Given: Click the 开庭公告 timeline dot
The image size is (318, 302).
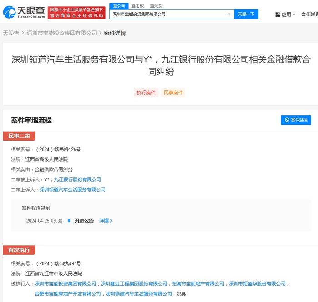Looking at the screenshot, I should tap(69, 221).
